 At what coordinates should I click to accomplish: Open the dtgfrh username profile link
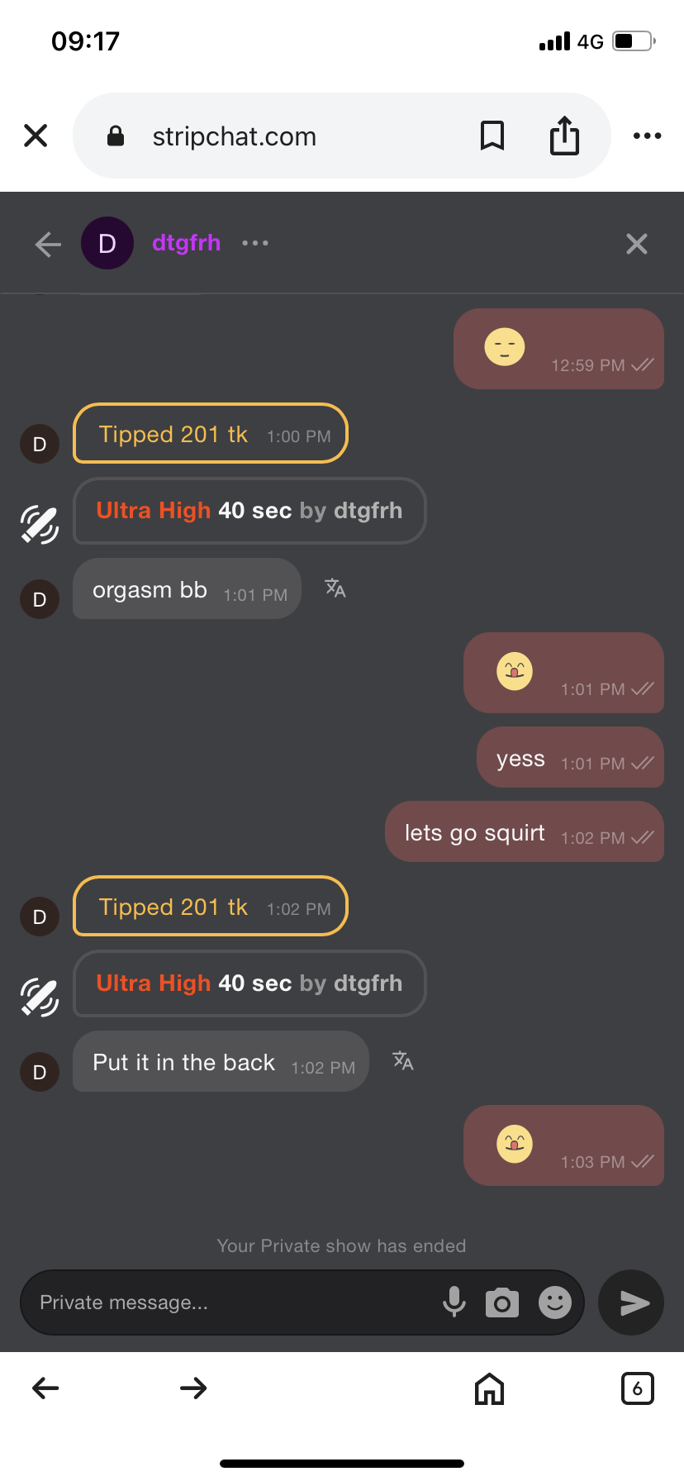[x=187, y=243]
